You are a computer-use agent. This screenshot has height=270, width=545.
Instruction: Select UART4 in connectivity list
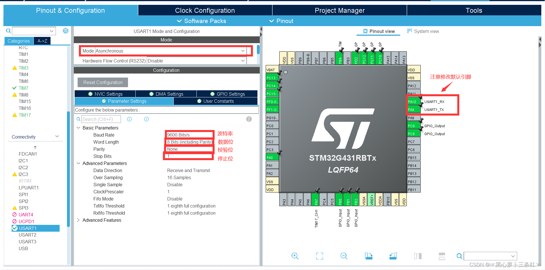tap(26, 215)
